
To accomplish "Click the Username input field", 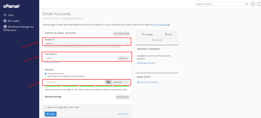I will pos(81,58).
